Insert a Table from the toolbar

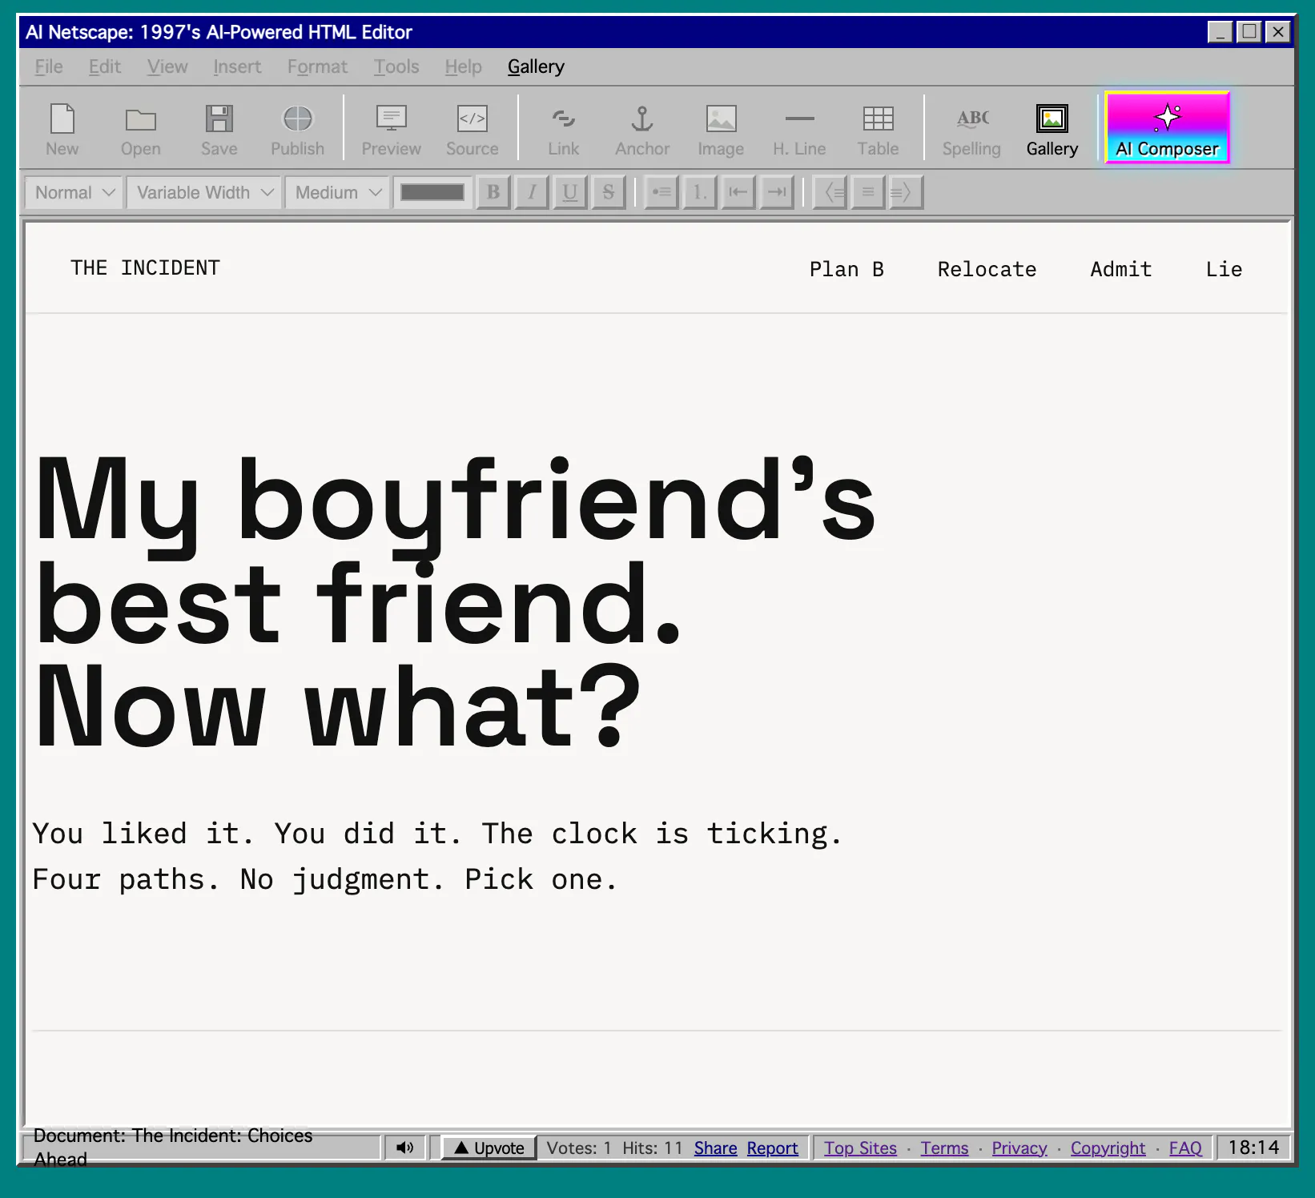pos(878,130)
